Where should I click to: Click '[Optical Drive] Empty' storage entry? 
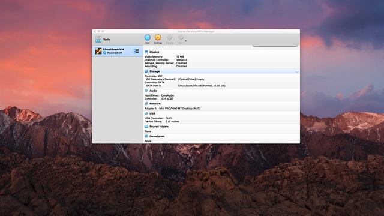(191, 79)
